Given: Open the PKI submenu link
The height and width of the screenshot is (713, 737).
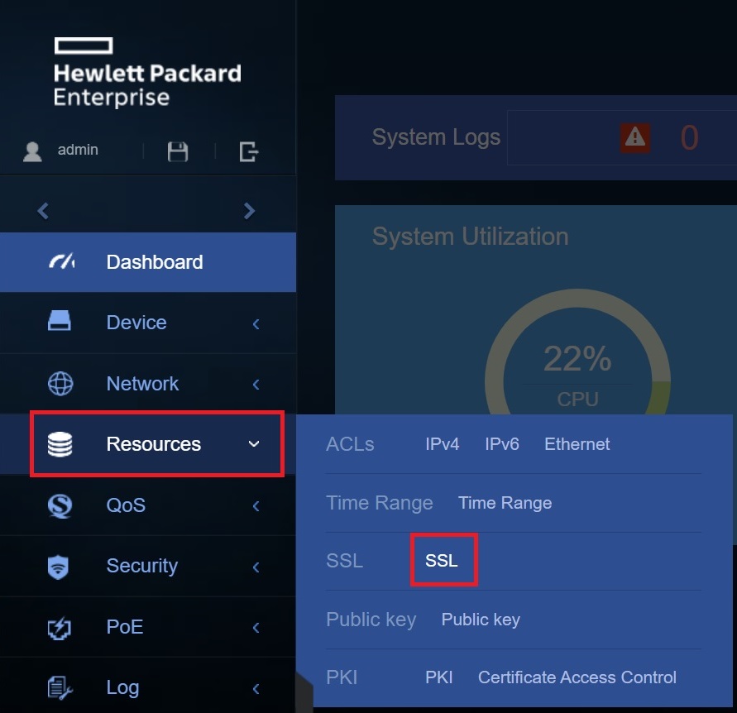Looking at the screenshot, I should point(439,677).
